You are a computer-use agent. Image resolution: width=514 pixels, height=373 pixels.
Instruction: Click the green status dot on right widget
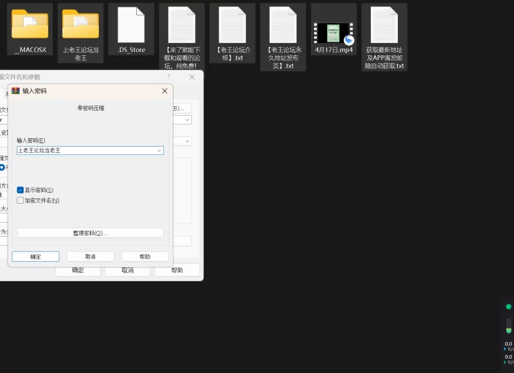(508, 307)
